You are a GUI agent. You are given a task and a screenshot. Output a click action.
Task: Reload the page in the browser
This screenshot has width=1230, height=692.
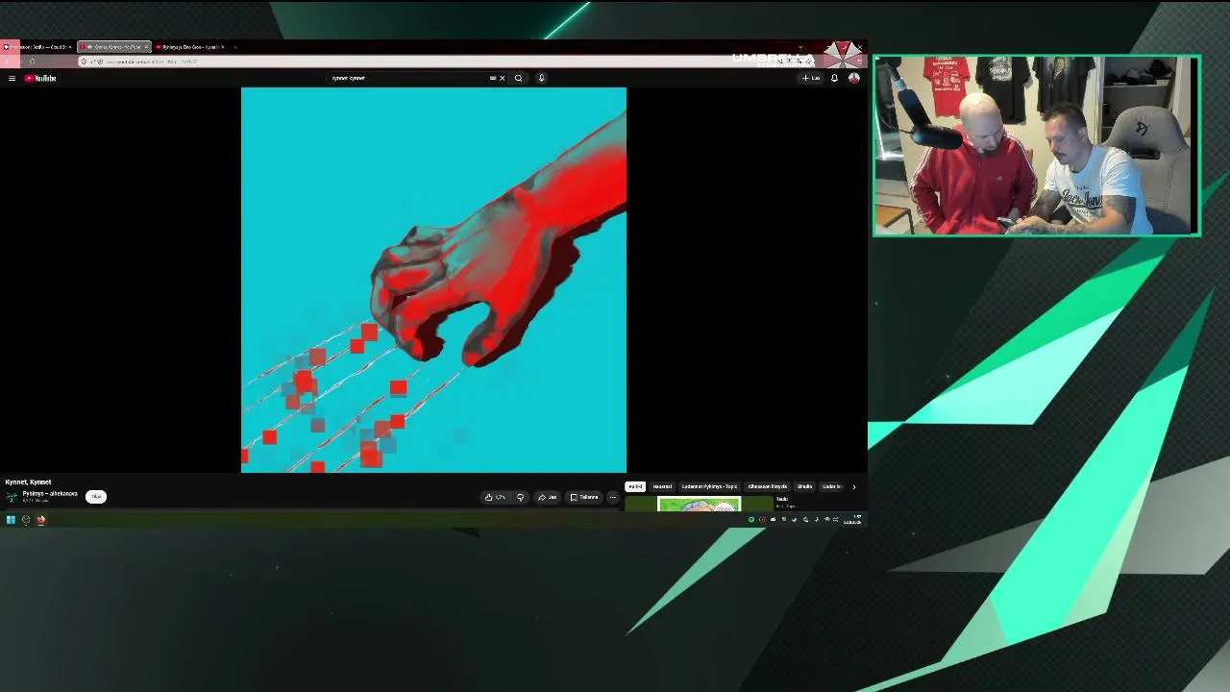click(32, 62)
